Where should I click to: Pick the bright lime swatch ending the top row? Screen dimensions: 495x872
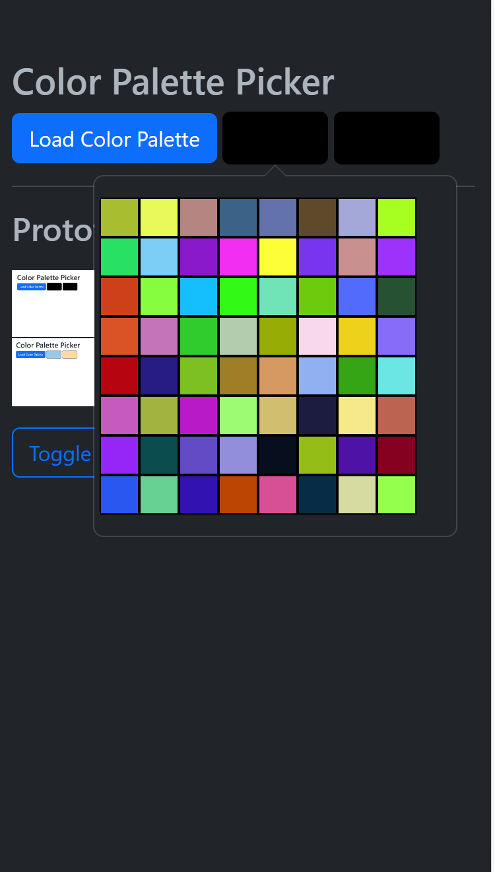[x=397, y=217]
